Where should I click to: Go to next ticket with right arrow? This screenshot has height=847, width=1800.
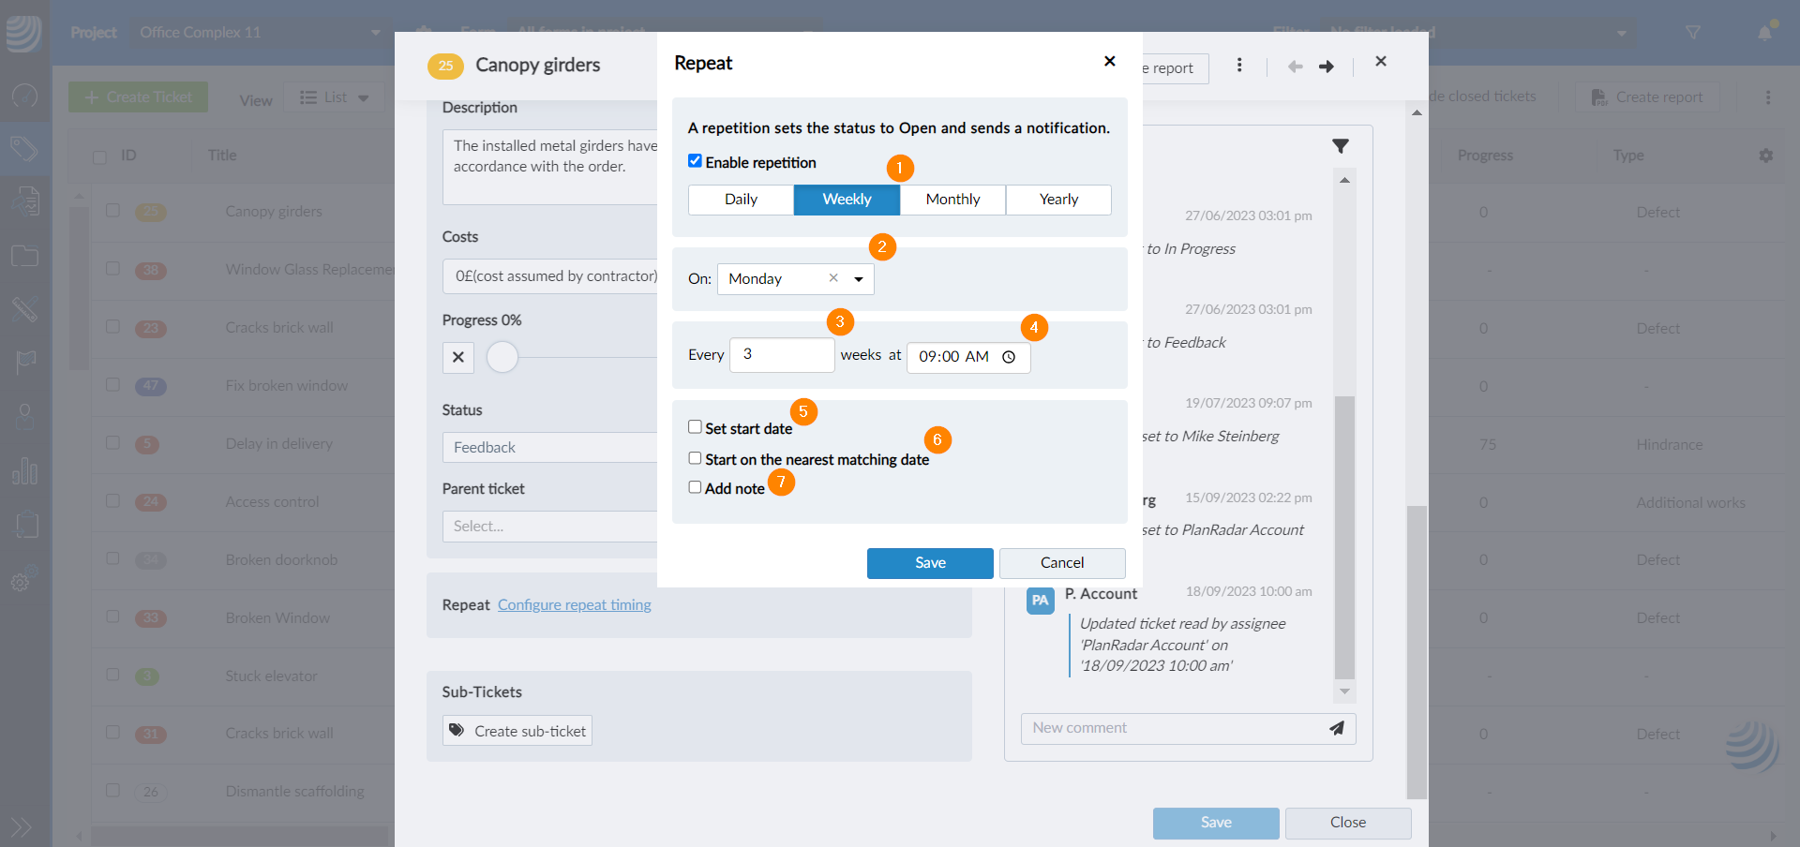(1327, 67)
